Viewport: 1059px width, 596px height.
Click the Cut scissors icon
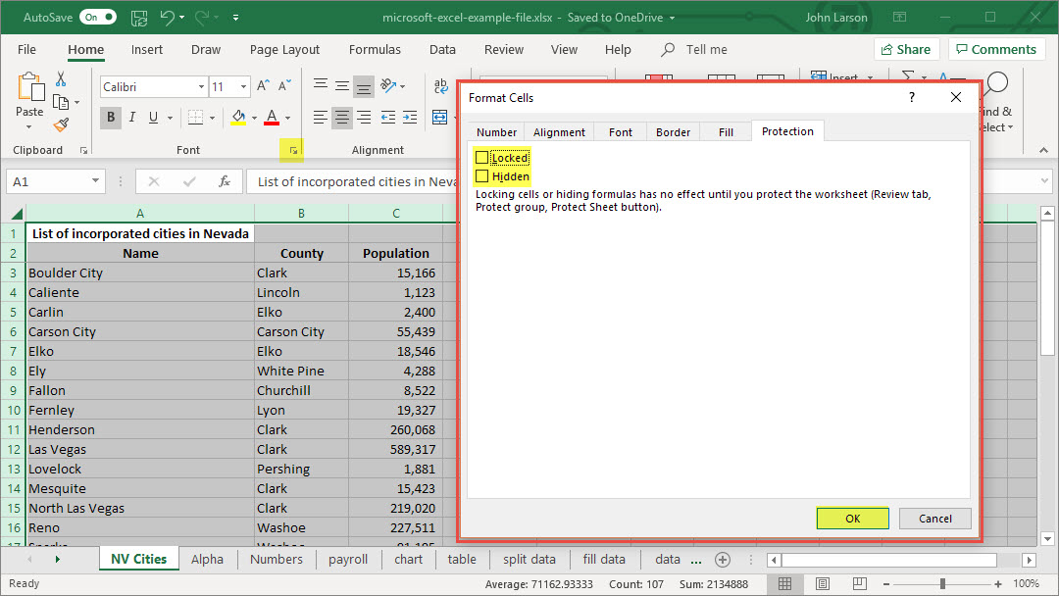tap(61, 79)
